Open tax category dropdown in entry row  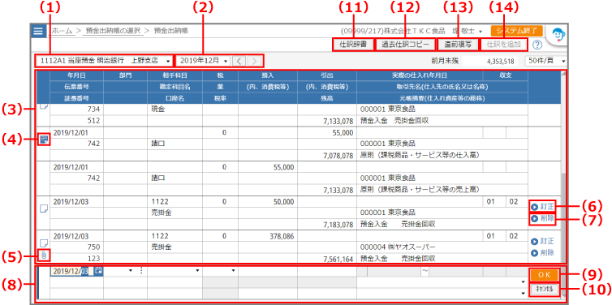(x=234, y=270)
